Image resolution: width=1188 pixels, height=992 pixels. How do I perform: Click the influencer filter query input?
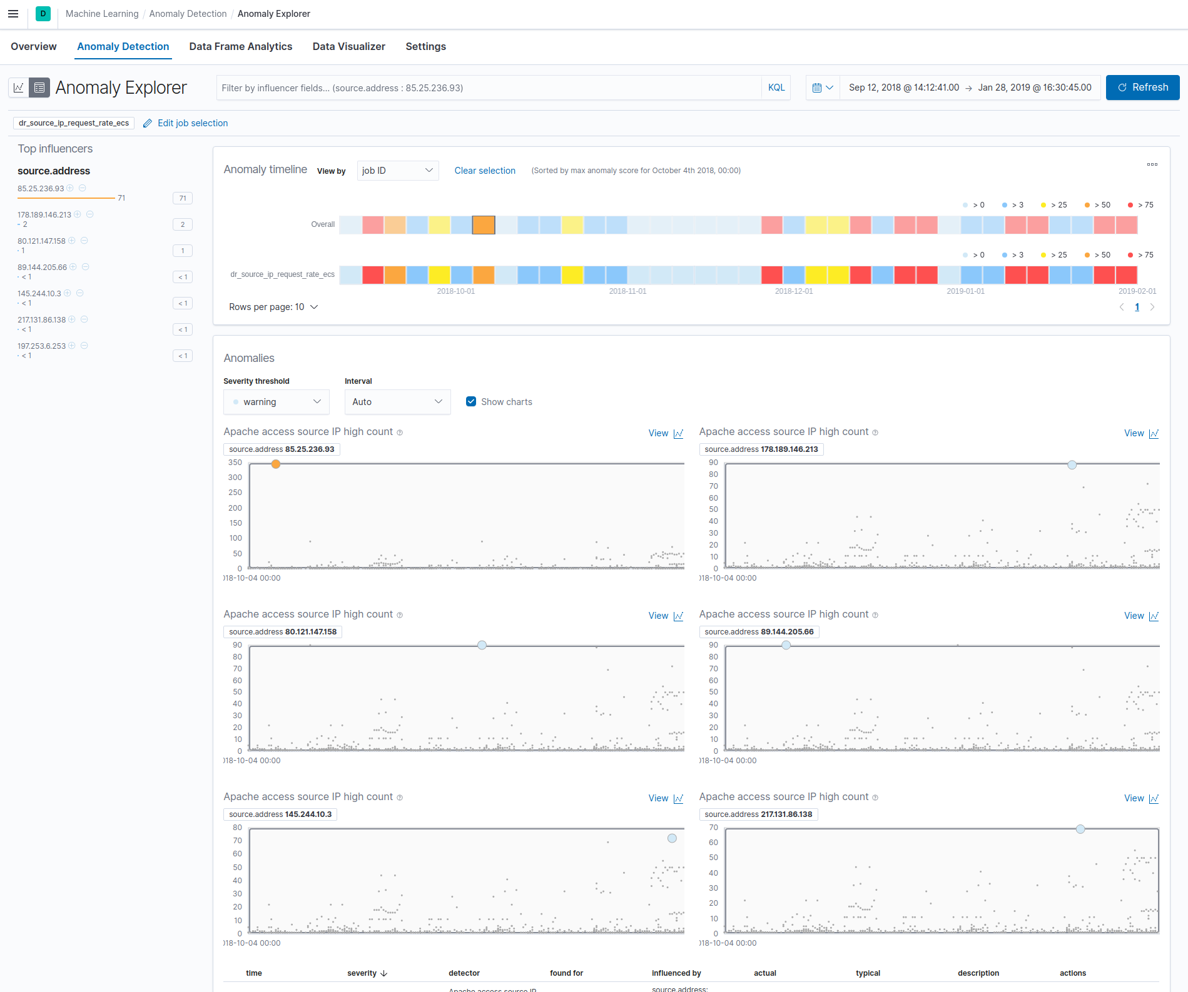(489, 88)
